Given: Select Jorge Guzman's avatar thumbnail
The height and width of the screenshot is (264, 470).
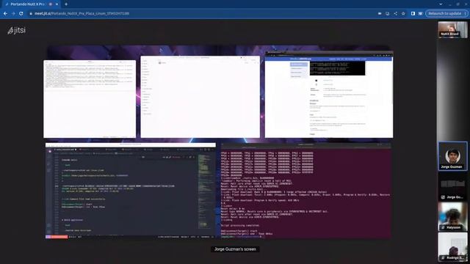Looking at the screenshot, I should coord(452,156).
